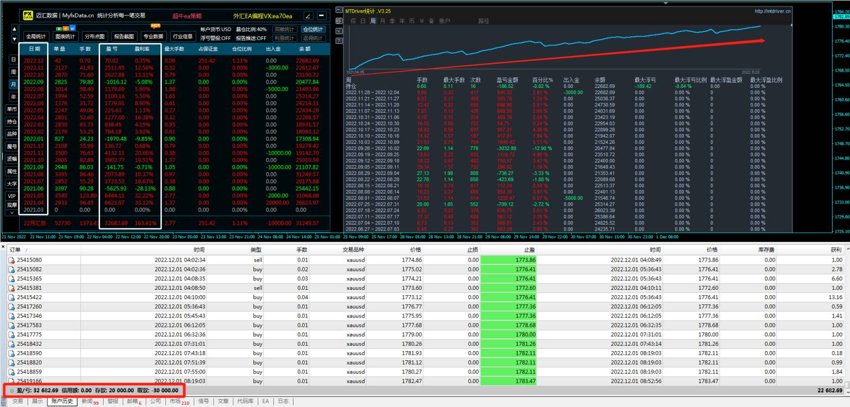Image resolution: width=850 pixels, height=407 pixels.
Task: Open the 图表统计 chart statistics button
Action: (x=66, y=37)
